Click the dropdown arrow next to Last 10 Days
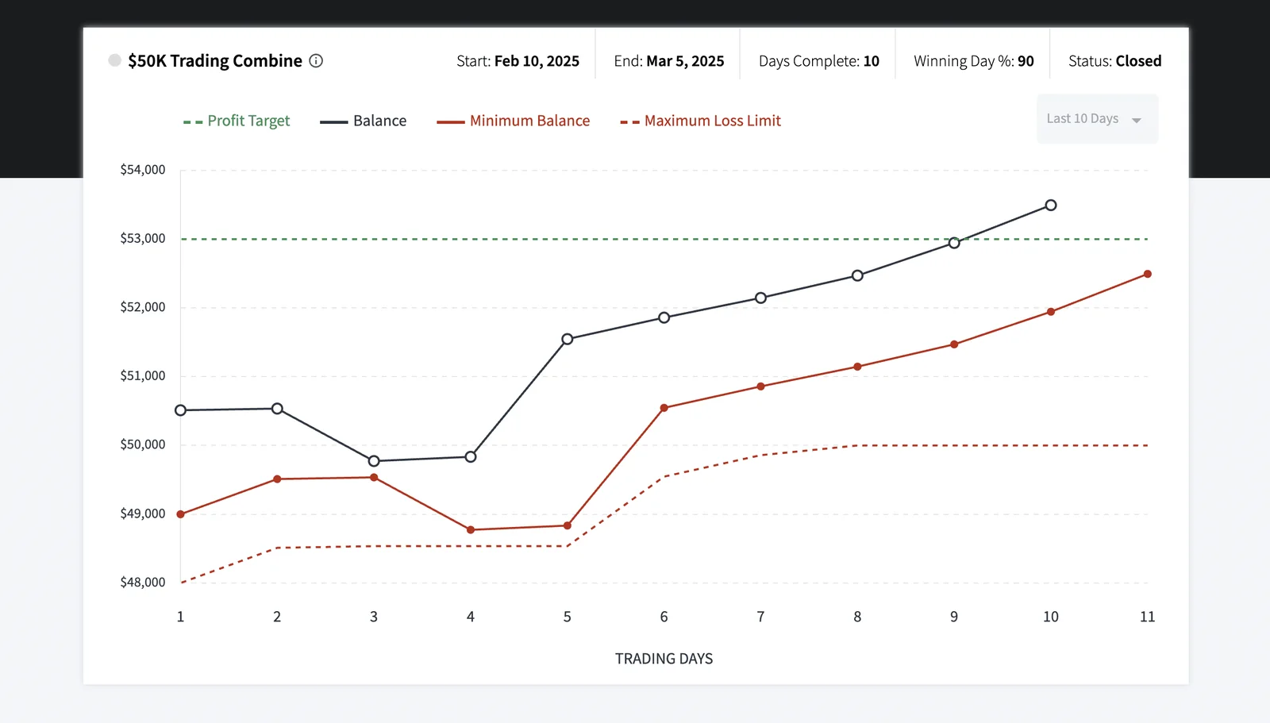 point(1137,121)
